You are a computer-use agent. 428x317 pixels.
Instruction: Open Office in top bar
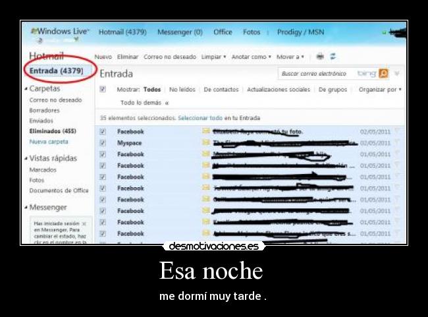(x=223, y=32)
